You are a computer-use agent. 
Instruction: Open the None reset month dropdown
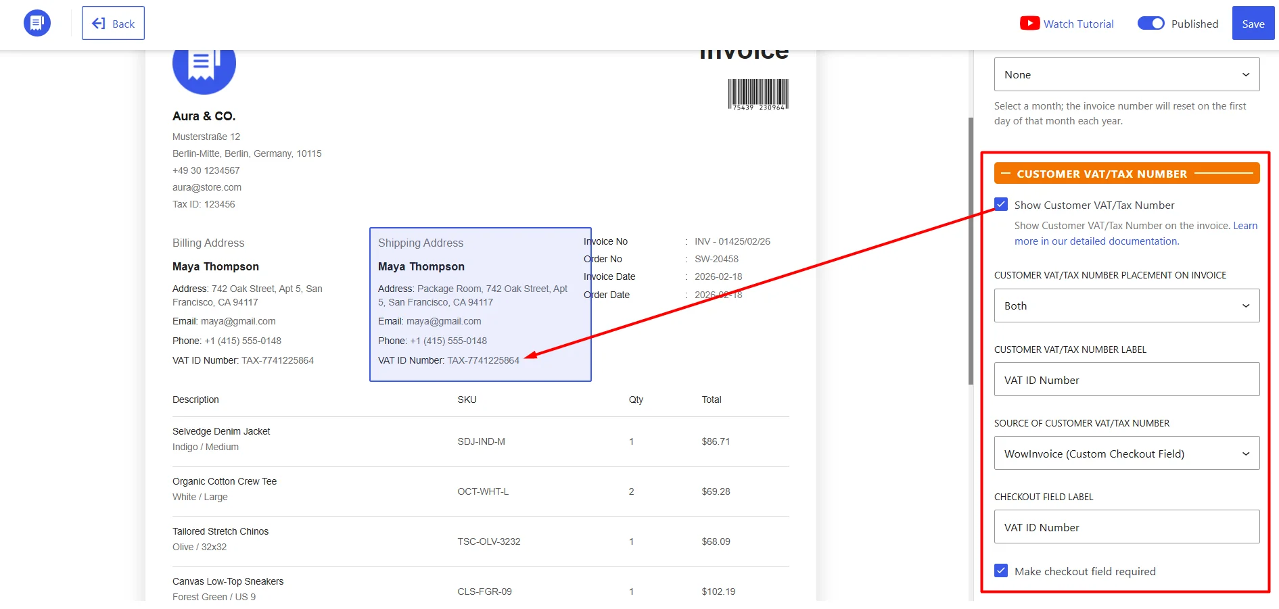[x=1127, y=74]
